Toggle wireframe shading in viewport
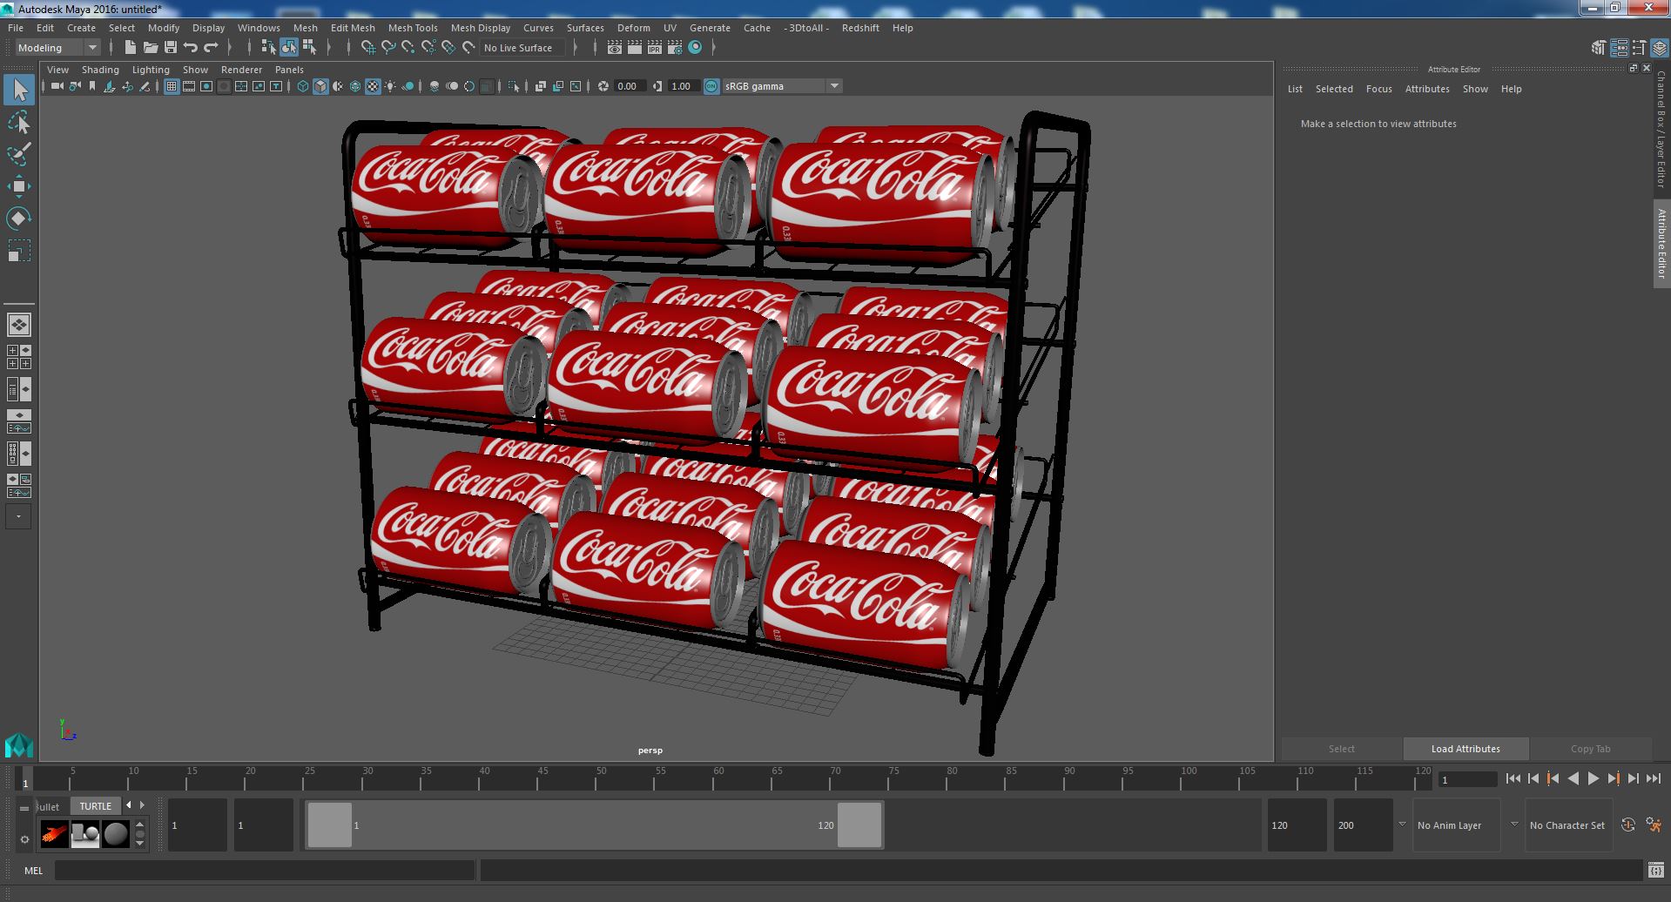1671x902 pixels. pos(302,86)
